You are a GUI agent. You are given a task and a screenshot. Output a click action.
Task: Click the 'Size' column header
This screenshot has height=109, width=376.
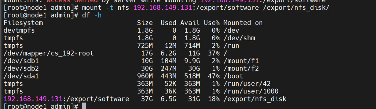(x=145, y=23)
